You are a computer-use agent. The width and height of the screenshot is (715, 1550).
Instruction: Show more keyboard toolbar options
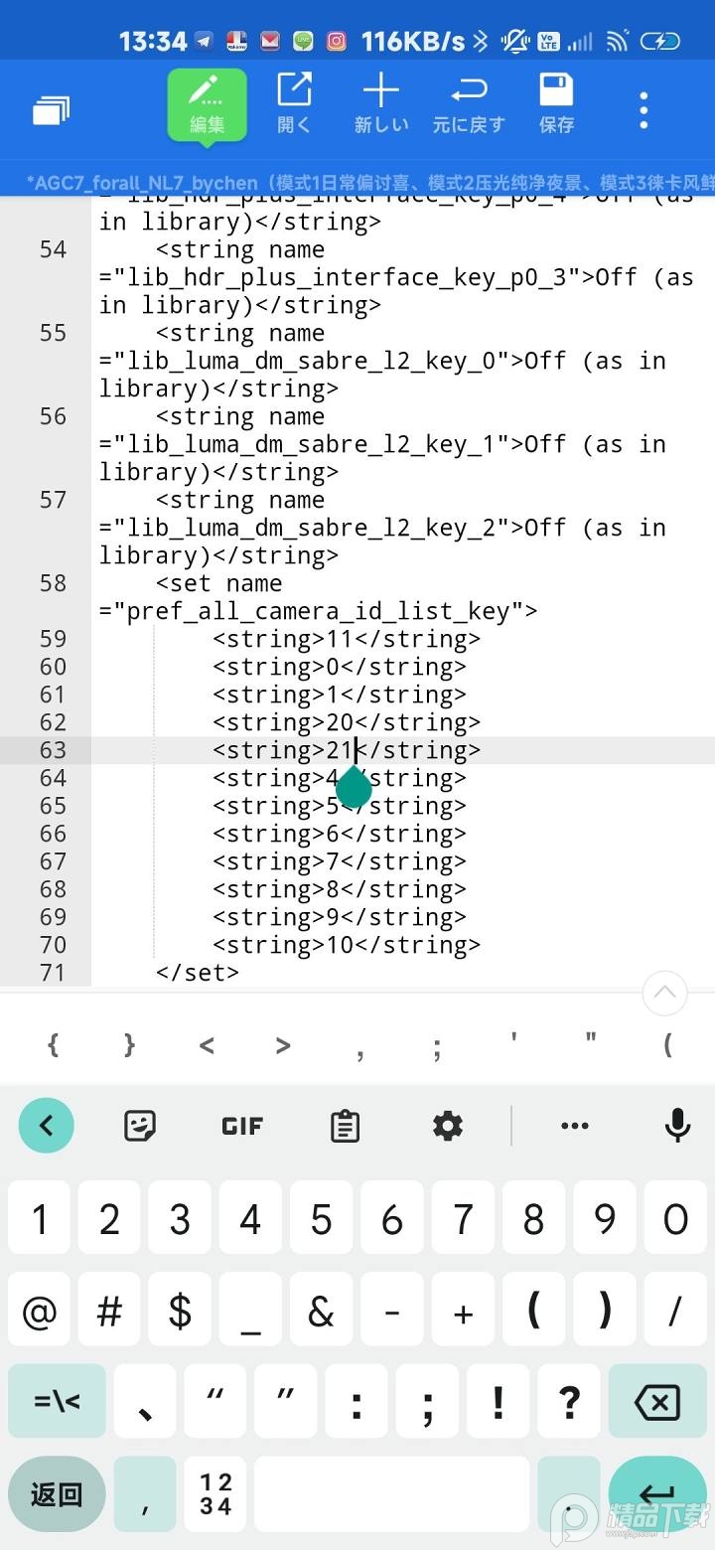575,1125
